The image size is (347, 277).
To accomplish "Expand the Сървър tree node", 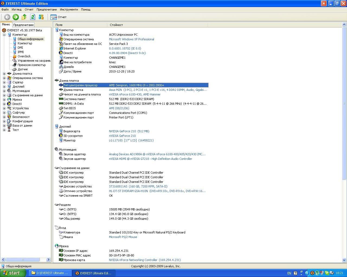I will pos(4,82).
